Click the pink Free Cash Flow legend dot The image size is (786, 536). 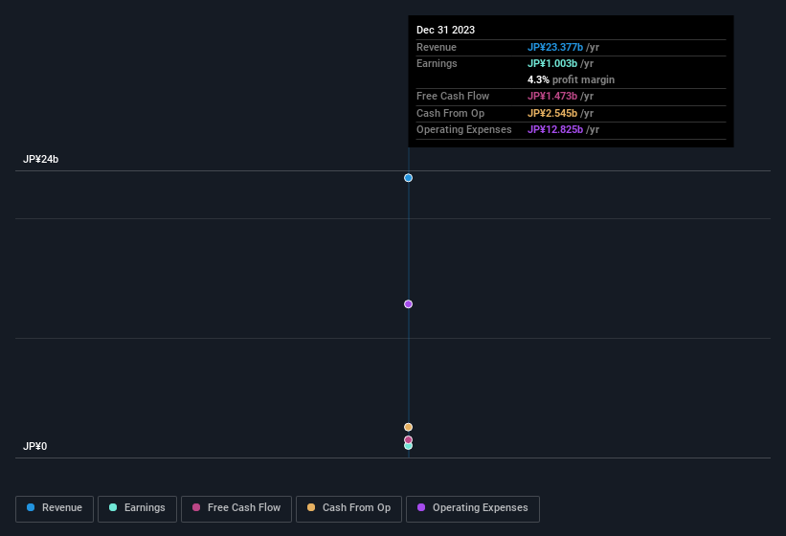196,507
